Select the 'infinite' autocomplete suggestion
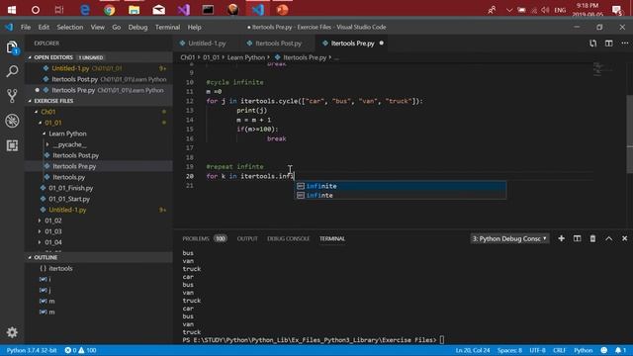The image size is (633, 356). [401, 186]
